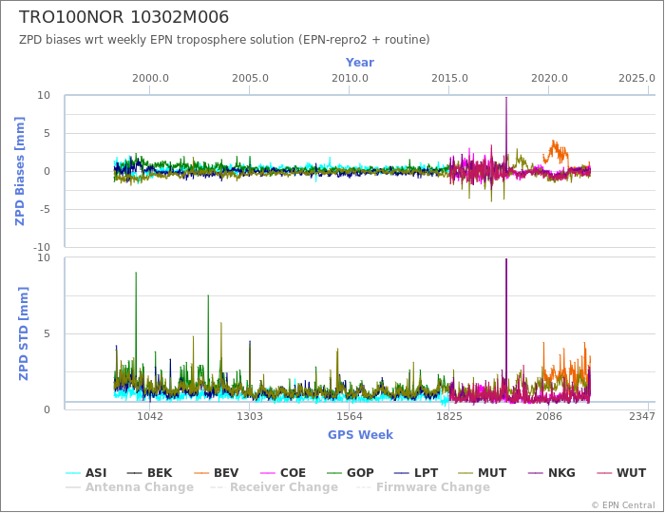Click the EPN Central credit text
Image resolution: width=665 pixels, height=513 pixels.
pos(623,505)
